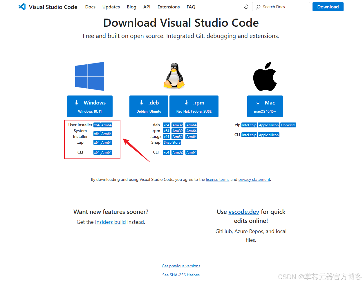Viewport: 363px width, 283px height.
Task: Click the Windows logo image
Action: [90, 76]
